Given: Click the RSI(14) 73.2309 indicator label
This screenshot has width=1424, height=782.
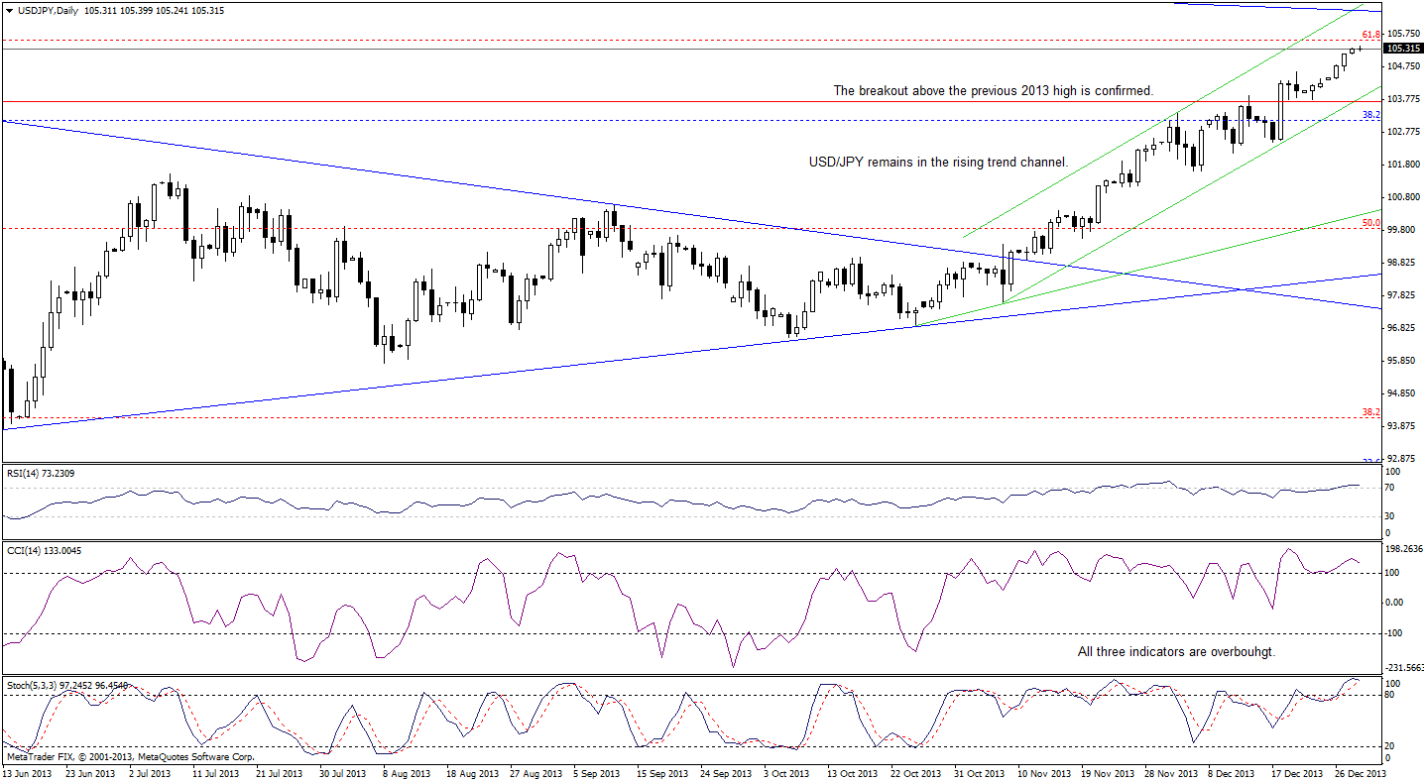Looking at the screenshot, I should pos(42,473).
